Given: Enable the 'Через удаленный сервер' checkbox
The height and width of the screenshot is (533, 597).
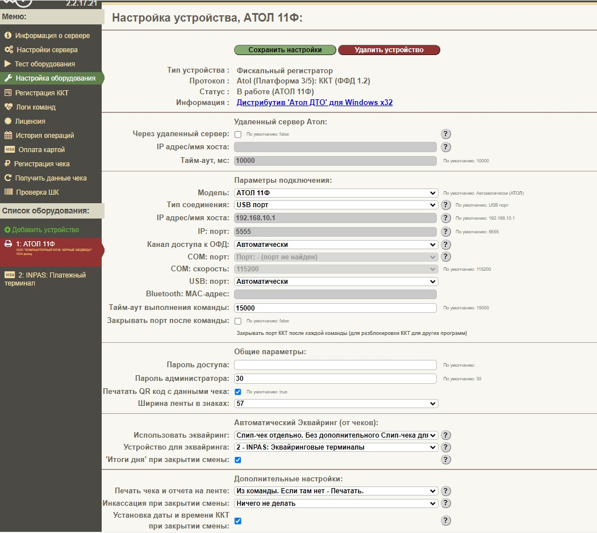Looking at the screenshot, I should click(238, 135).
